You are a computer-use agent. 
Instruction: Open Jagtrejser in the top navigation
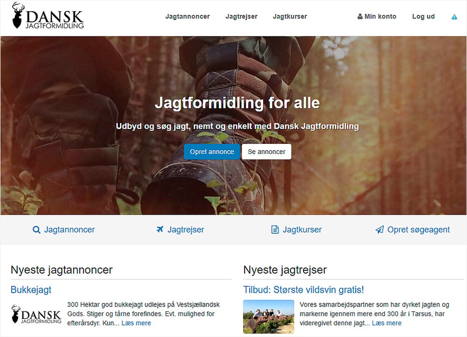[241, 16]
